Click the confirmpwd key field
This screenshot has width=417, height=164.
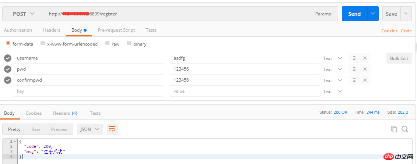(x=88, y=80)
